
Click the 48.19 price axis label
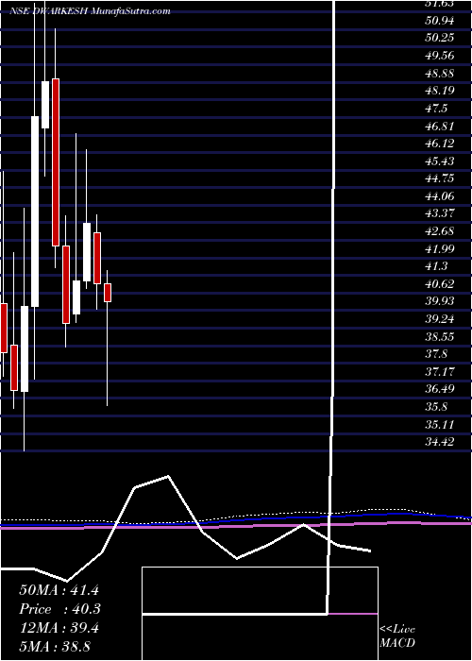pos(439,91)
